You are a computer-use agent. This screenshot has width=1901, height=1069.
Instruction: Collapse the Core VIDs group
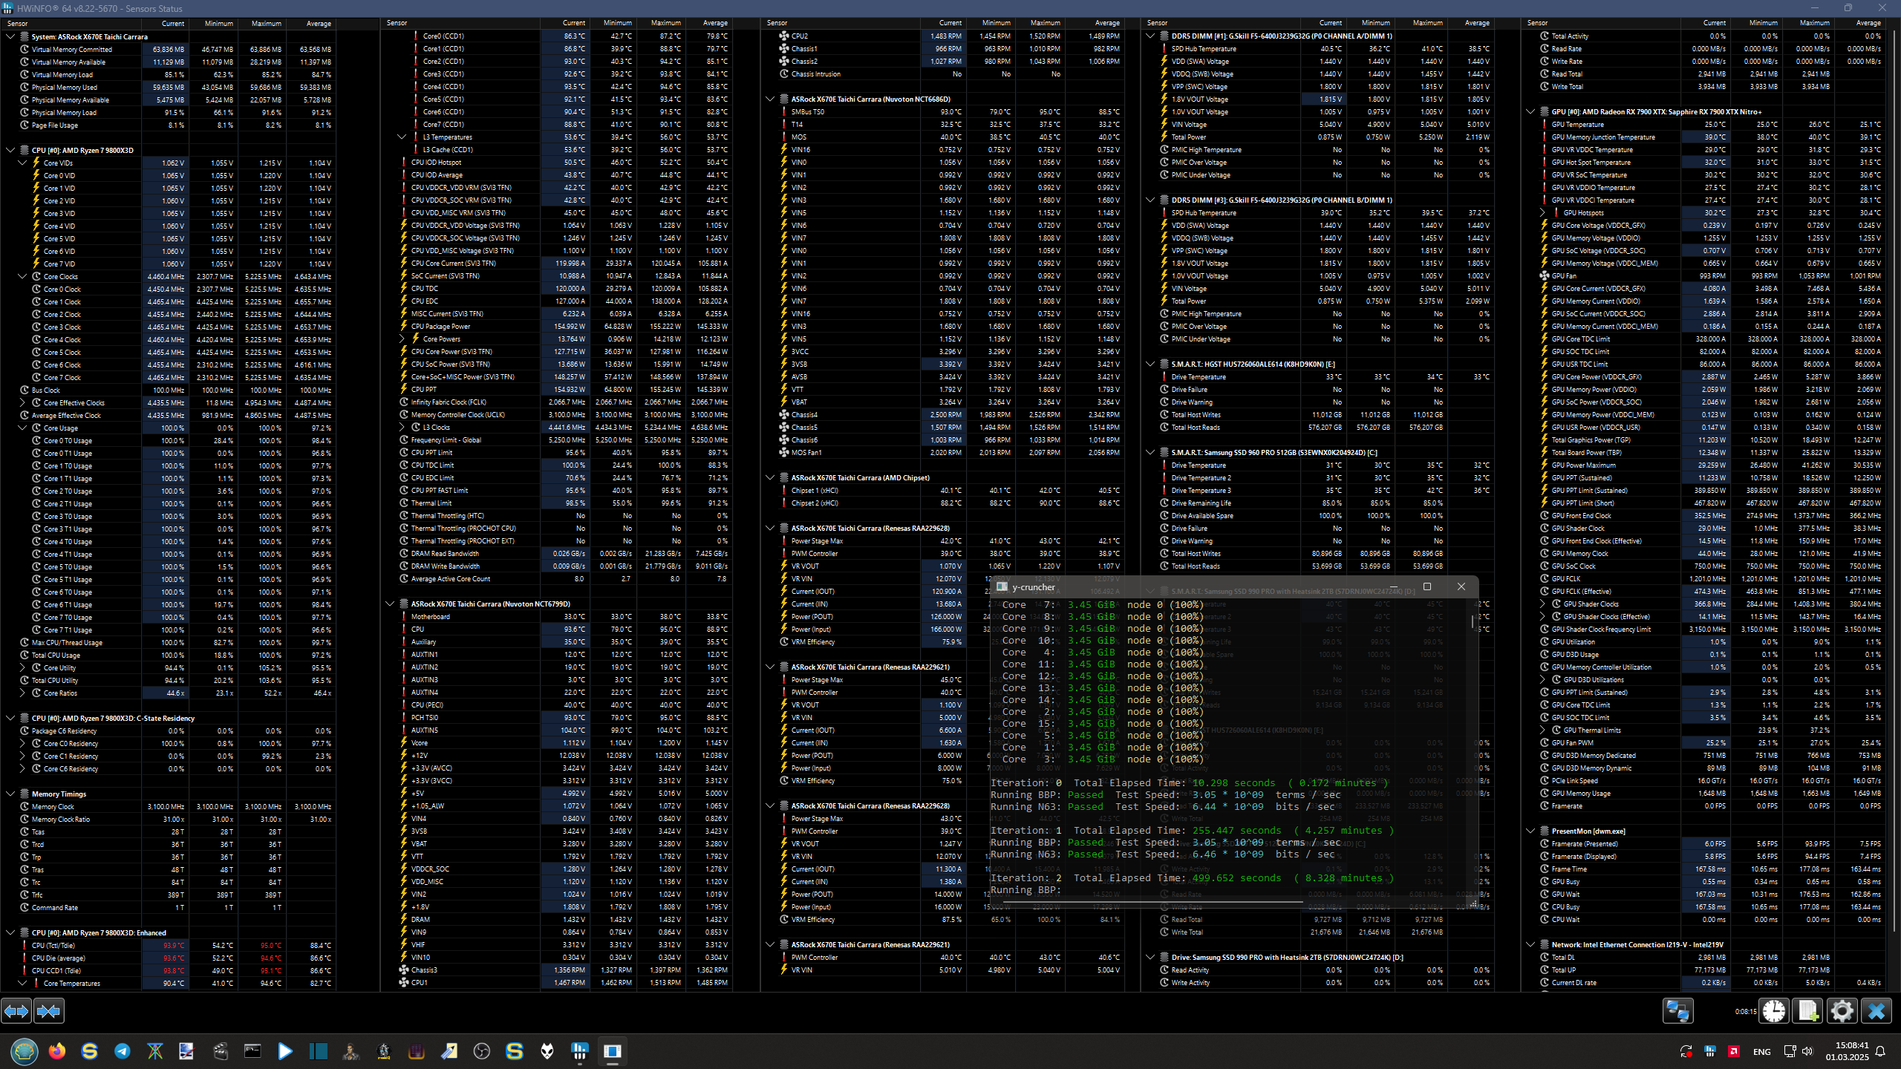click(x=22, y=163)
